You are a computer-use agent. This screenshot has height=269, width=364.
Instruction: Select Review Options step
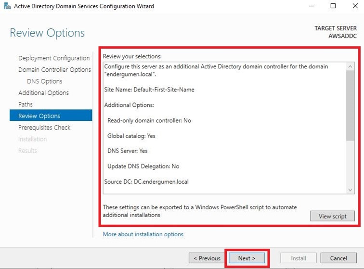point(51,115)
